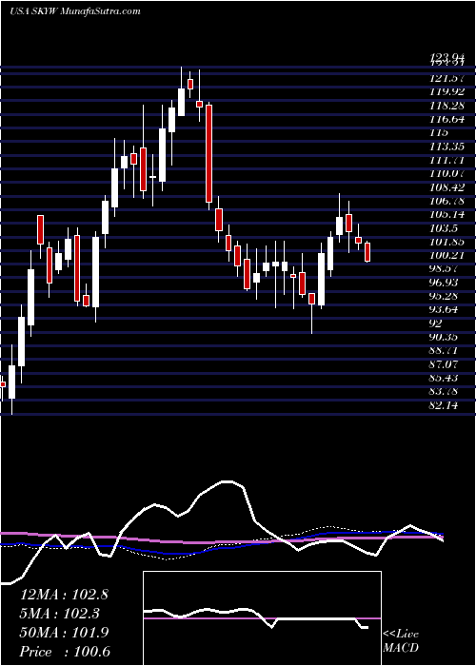Image resolution: width=476 pixels, height=666 pixels.
Task: Select the 108.42 price axis label
Action: (446, 187)
